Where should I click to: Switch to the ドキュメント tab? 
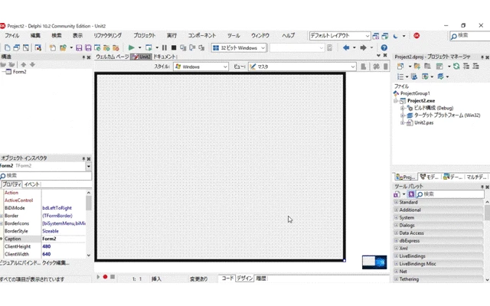(x=165, y=57)
